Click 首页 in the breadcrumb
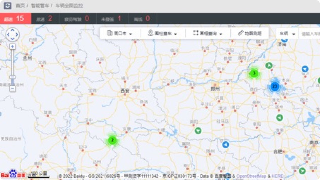 click(20, 6)
